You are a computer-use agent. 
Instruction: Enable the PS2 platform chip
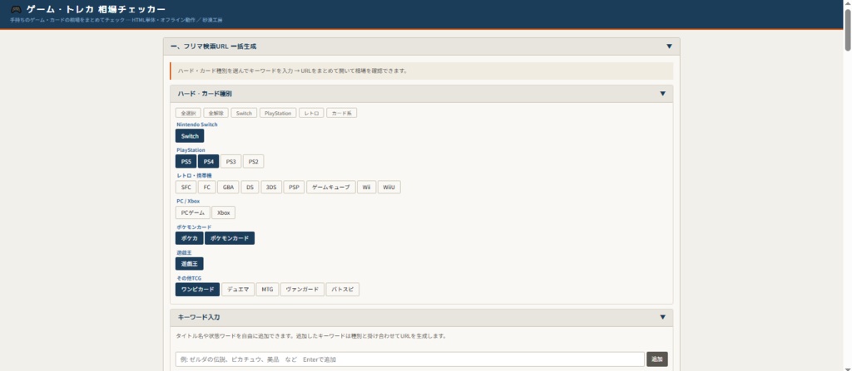click(x=253, y=162)
